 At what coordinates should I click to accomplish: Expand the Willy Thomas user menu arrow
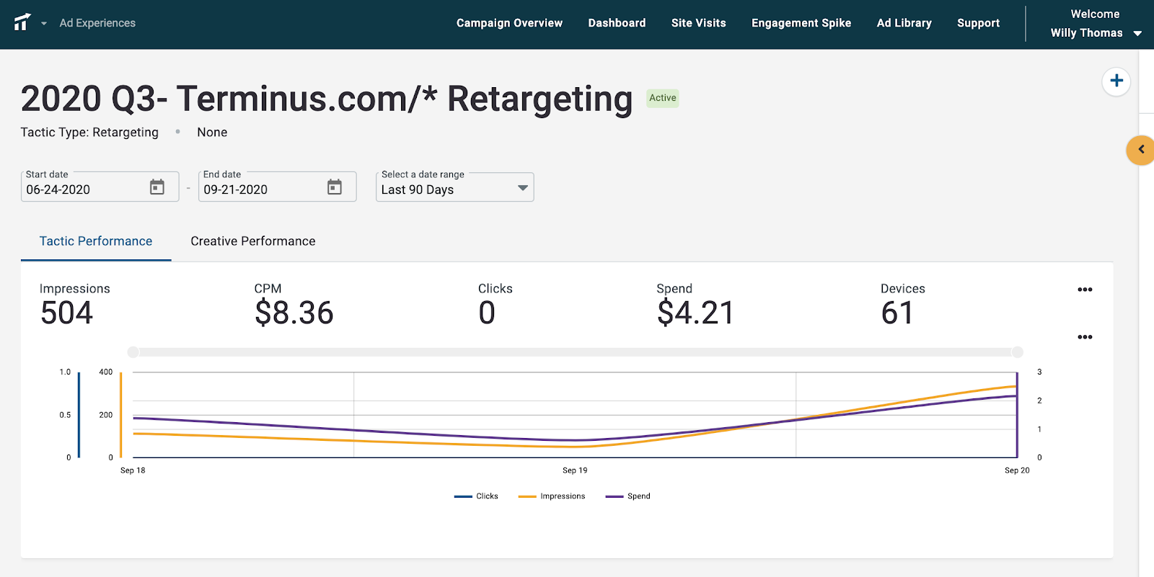point(1137,33)
